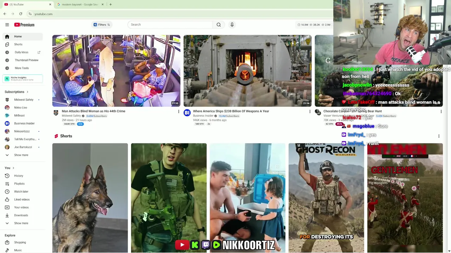Open Gentlemen redcoats Short
451x253 pixels.
405,198
